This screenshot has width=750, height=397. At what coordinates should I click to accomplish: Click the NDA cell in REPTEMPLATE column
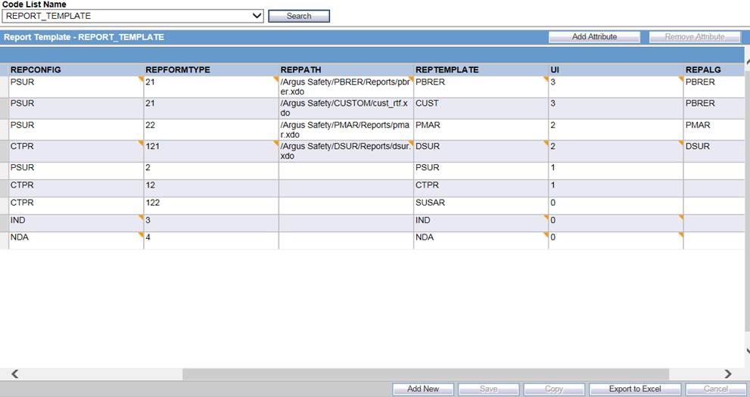tap(481, 240)
